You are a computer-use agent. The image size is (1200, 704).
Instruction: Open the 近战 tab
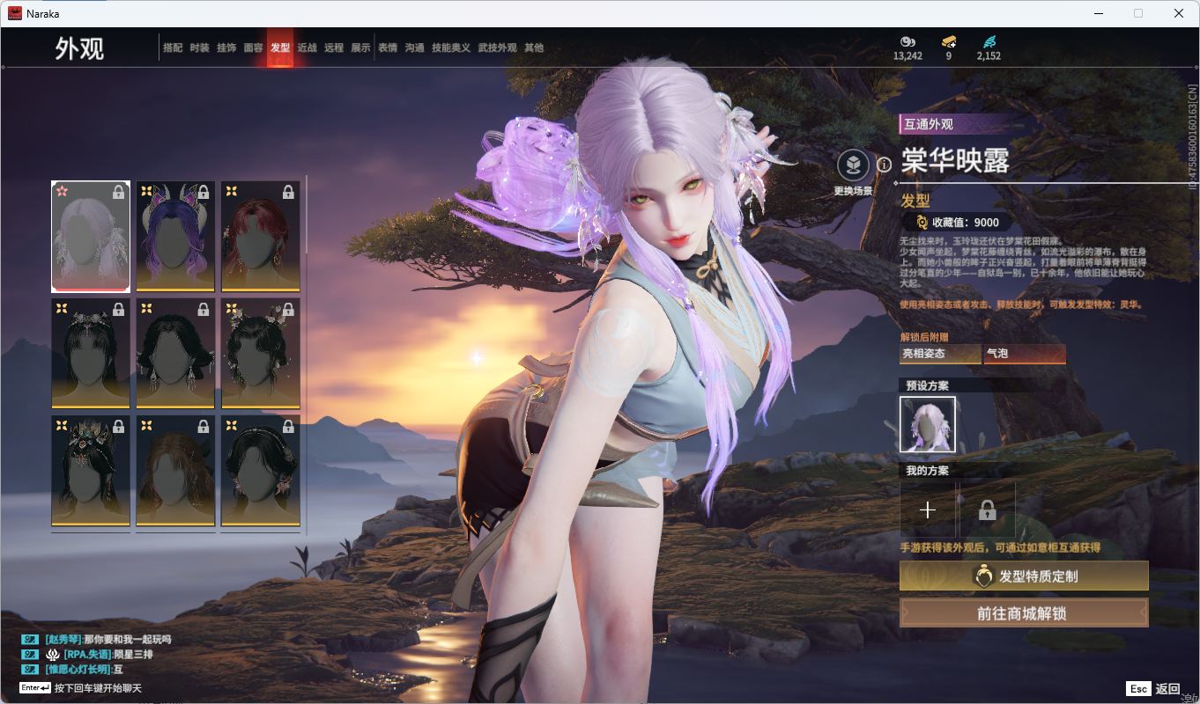click(307, 48)
